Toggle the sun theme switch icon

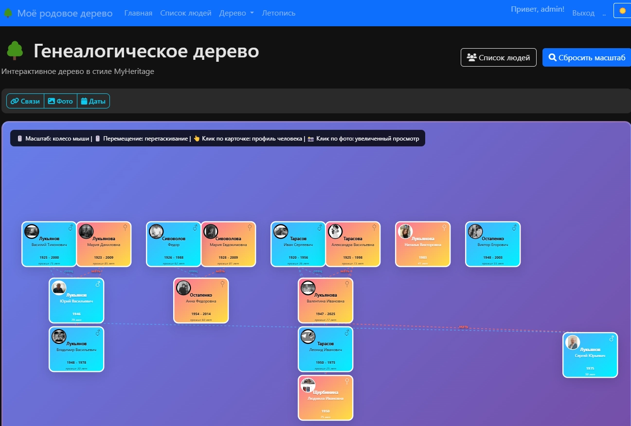point(622,11)
